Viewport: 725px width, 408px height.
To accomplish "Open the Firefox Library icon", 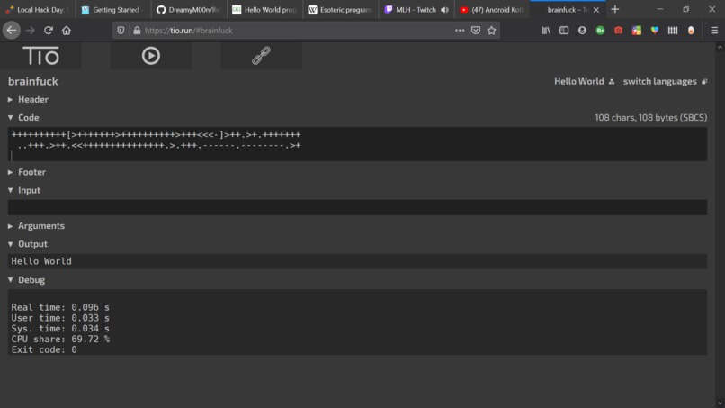I will click(x=546, y=30).
